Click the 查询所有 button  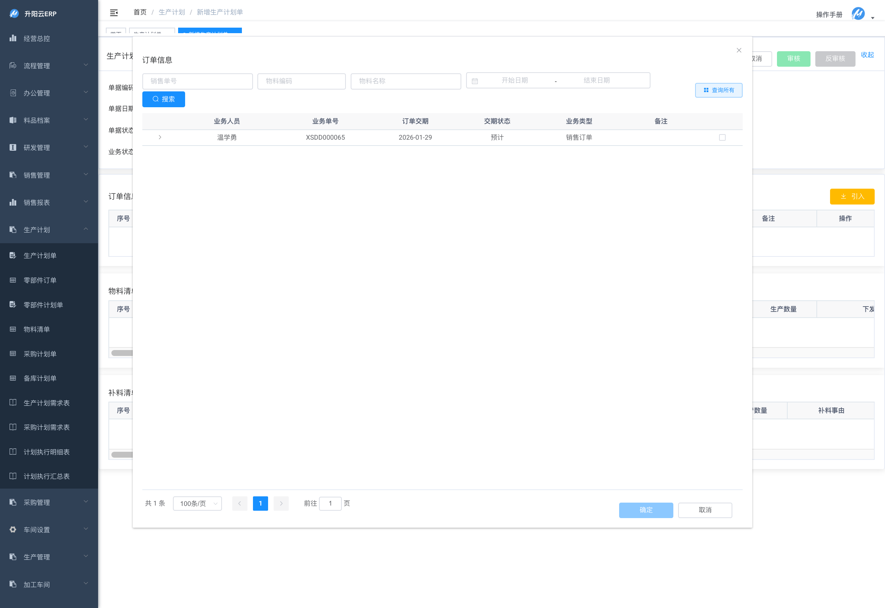718,90
